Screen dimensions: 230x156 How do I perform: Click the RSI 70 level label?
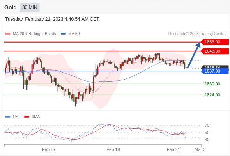tap(207, 125)
